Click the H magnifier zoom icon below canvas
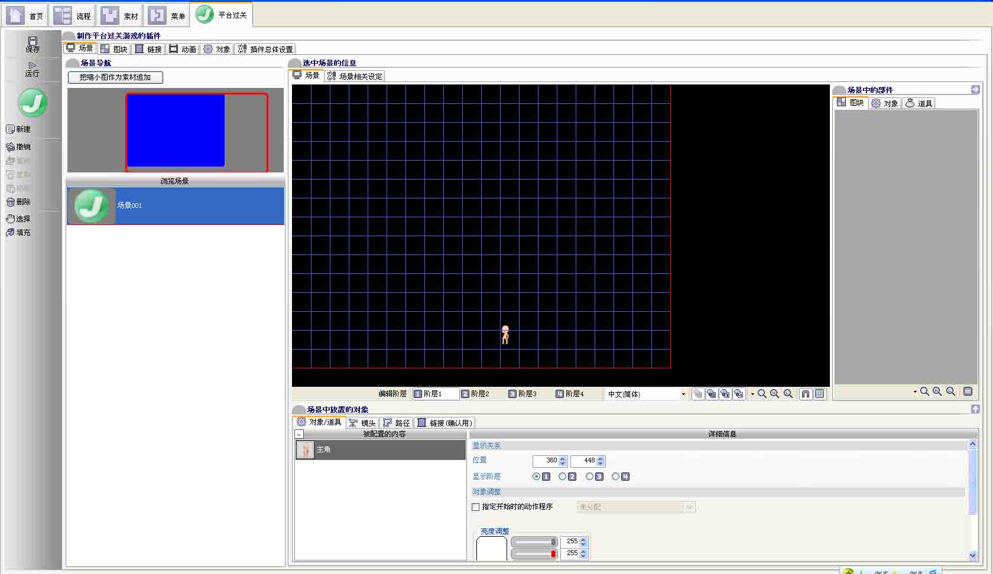 point(775,394)
